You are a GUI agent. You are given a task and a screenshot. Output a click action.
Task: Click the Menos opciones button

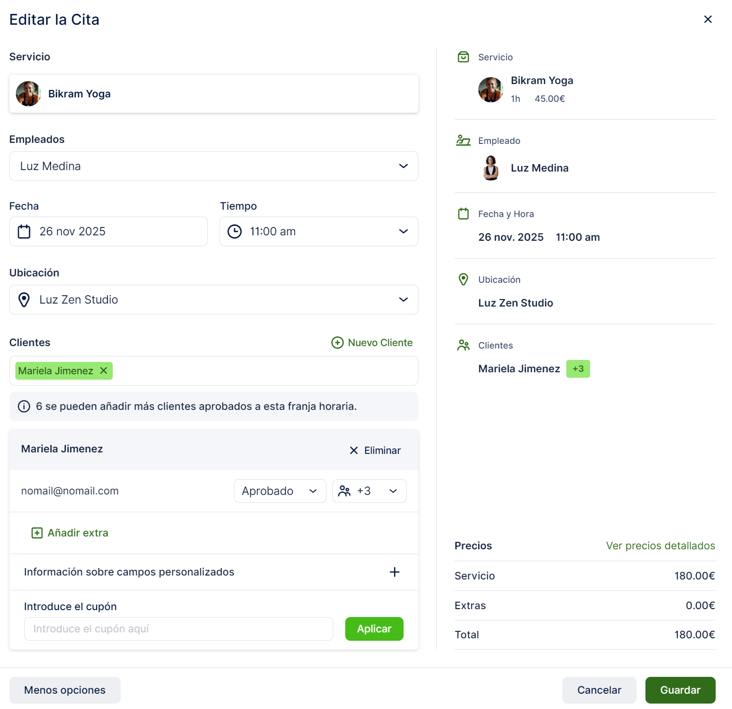tap(65, 690)
